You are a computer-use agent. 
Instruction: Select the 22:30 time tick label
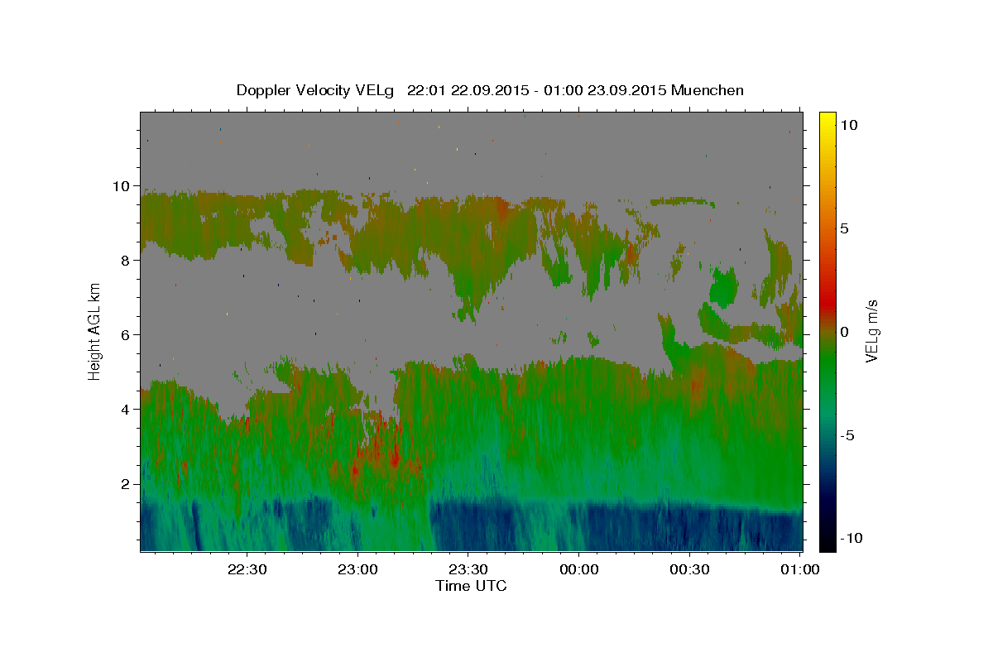tap(247, 570)
